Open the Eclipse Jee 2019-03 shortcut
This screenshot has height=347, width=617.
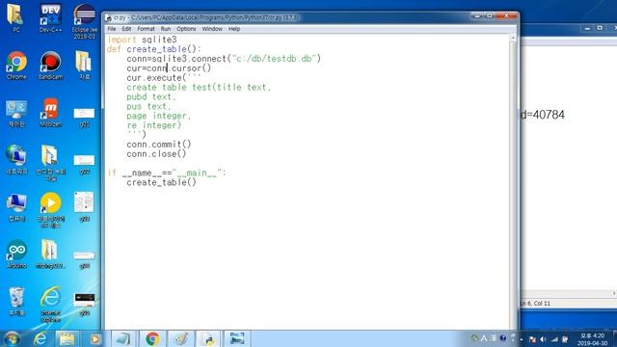(x=84, y=20)
